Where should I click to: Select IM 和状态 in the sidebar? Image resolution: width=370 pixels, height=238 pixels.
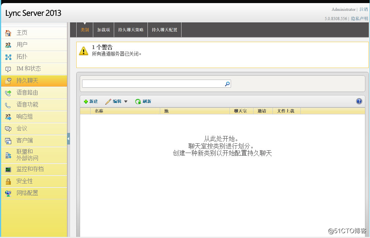pos(34,69)
